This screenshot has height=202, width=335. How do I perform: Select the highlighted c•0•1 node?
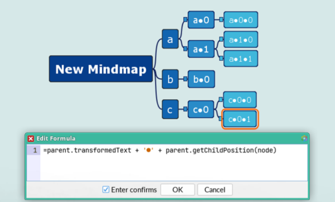point(240,119)
